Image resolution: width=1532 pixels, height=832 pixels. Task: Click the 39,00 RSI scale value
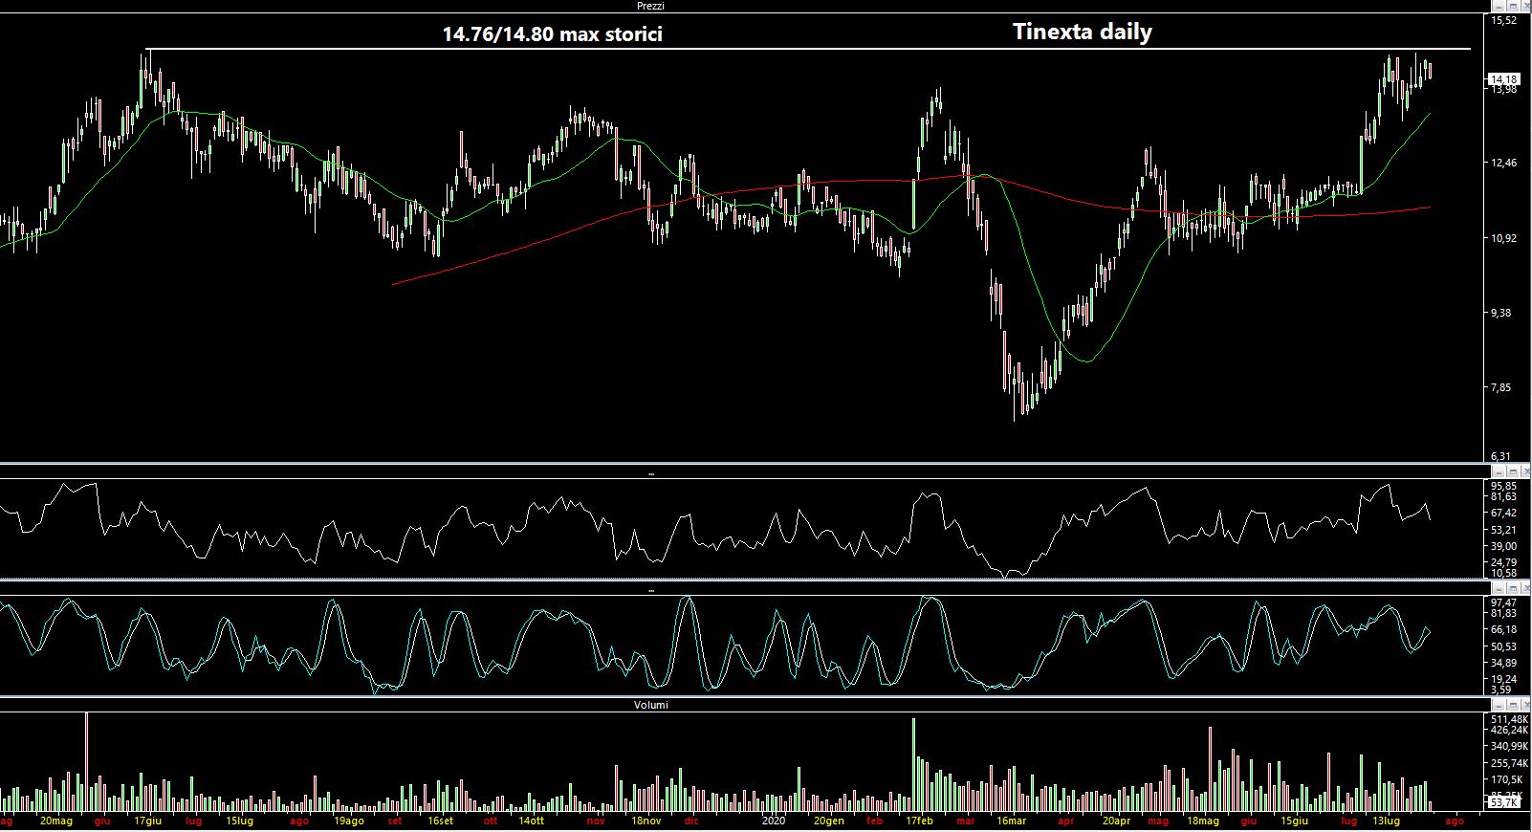coord(1504,546)
